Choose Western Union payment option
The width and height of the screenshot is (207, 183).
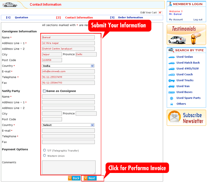pyautogui.click(x=45, y=156)
